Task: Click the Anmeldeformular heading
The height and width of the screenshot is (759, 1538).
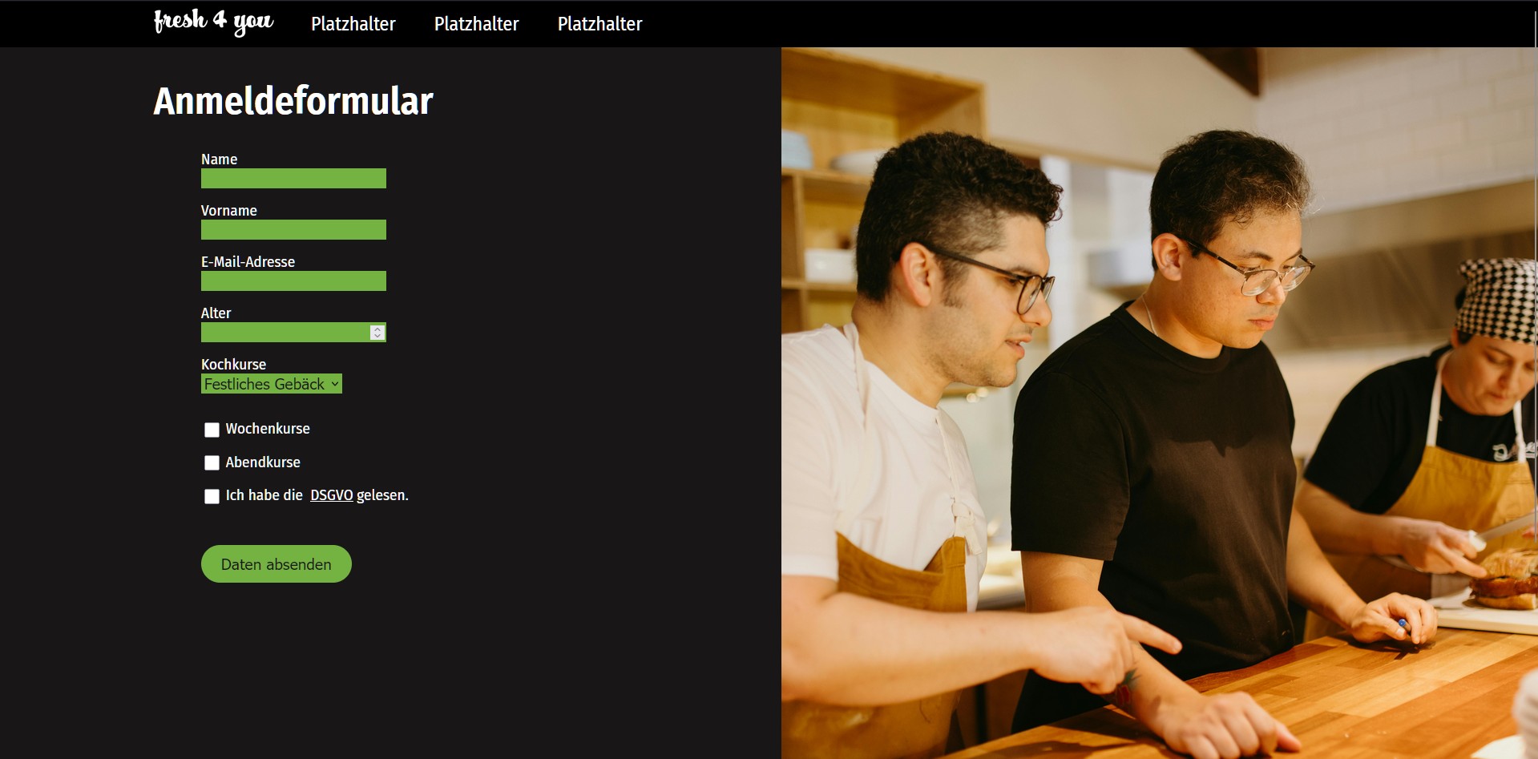Action: pos(293,101)
